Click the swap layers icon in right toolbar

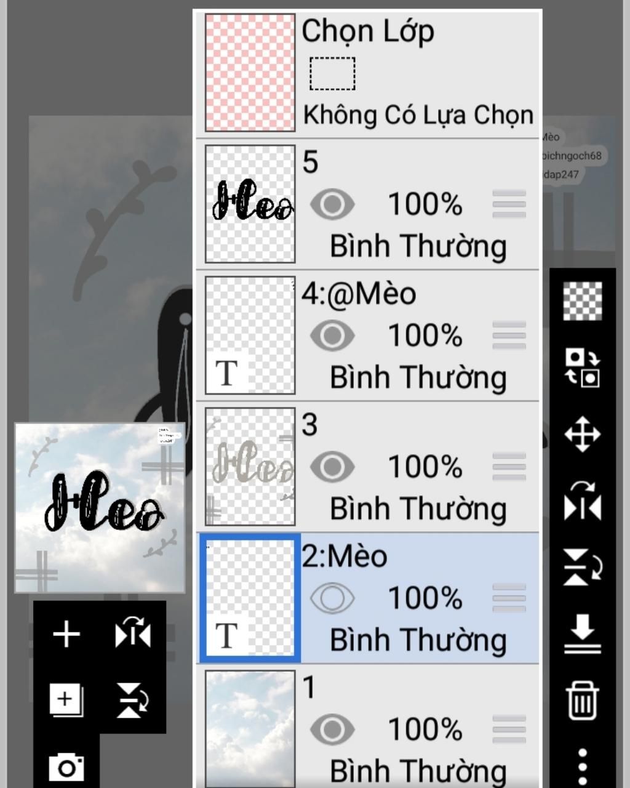(x=583, y=368)
